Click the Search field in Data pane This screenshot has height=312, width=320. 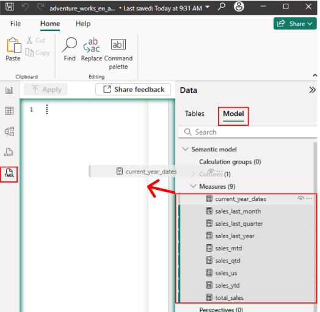click(247, 132)
